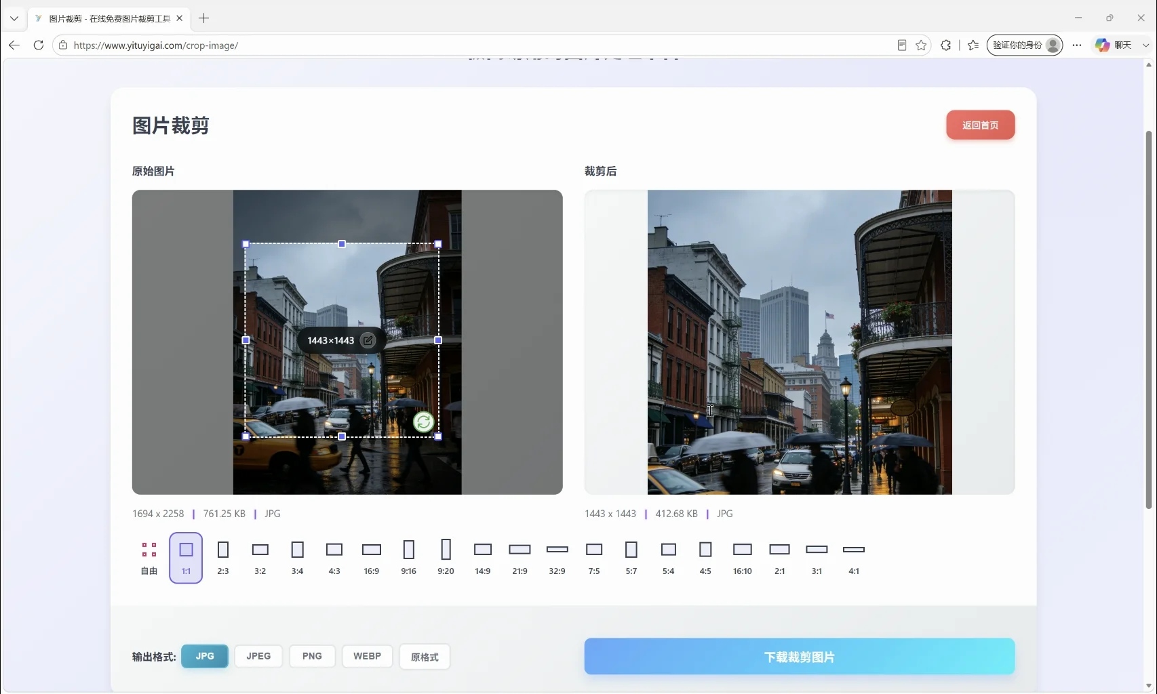The width and height of the screenshot is (1157, 694).
Task: Click the 返回首页 return home button
Action: 980,125
